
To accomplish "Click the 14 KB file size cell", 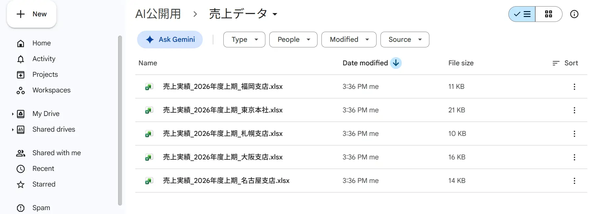I will click(457, 181).
